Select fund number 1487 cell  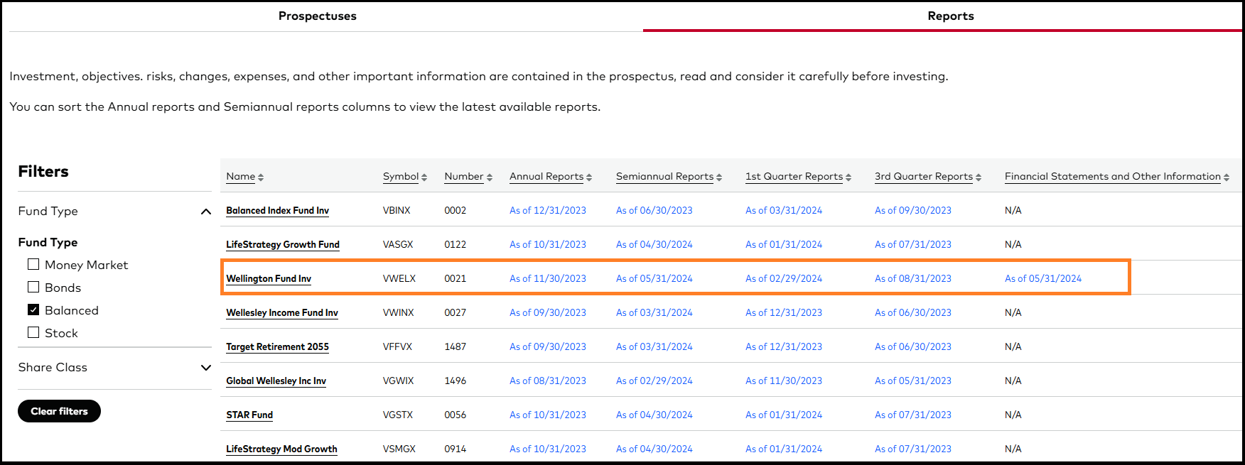[x=456, y=347]
